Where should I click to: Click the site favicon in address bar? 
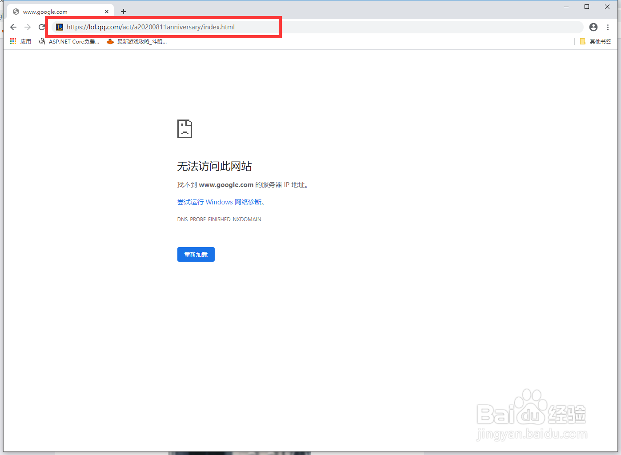coord(60,27)
